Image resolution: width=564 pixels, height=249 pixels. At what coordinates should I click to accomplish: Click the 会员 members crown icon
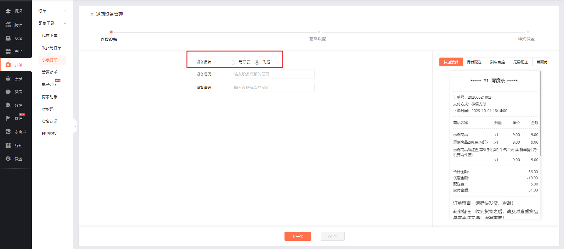pos(8,78)
